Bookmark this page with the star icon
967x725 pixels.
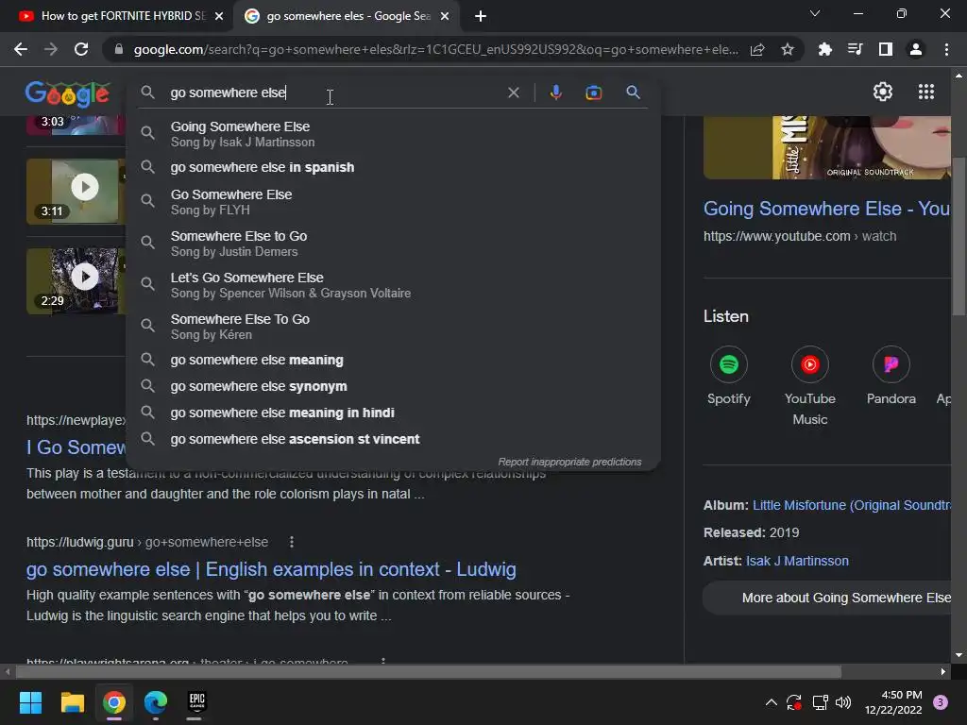tap(788, 49)
